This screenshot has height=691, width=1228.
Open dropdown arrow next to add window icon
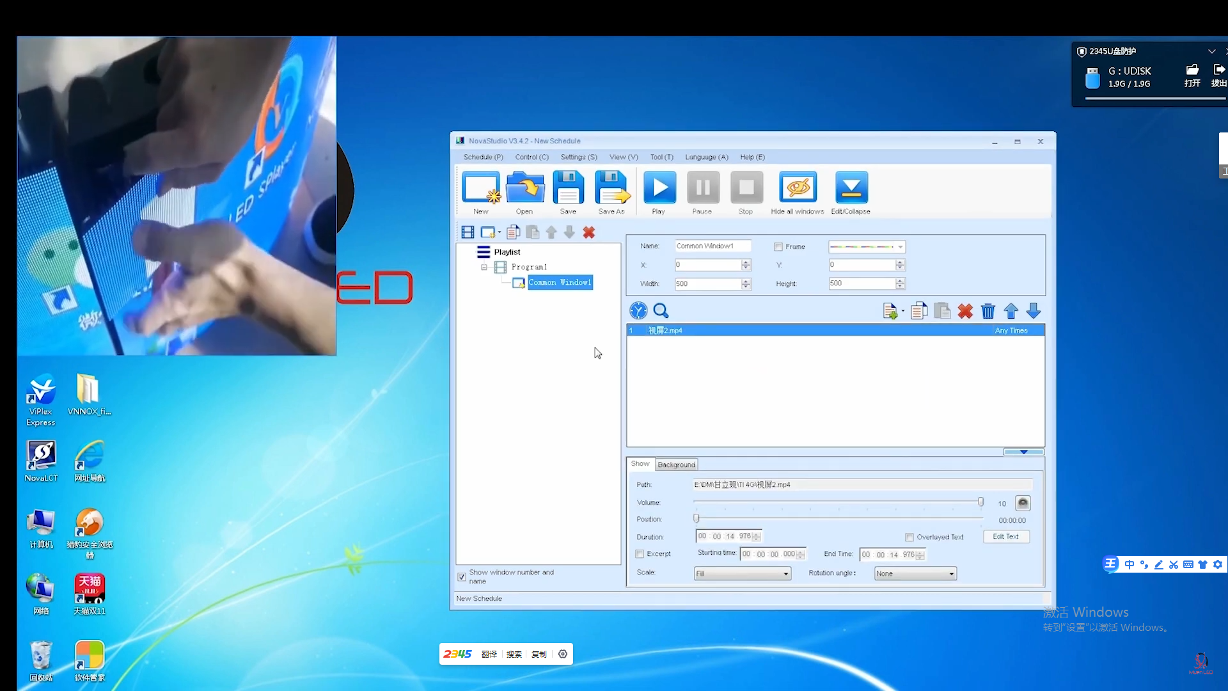[500, 233]
